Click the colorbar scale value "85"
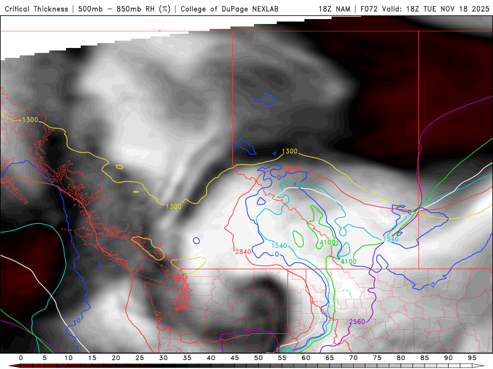This screenshot has width=493, height=369. (425, 358)
